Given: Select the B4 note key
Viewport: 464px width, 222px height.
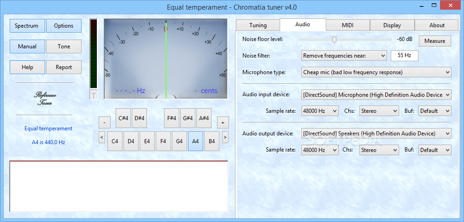Looking at the screenshot, I should coord(211,141).
